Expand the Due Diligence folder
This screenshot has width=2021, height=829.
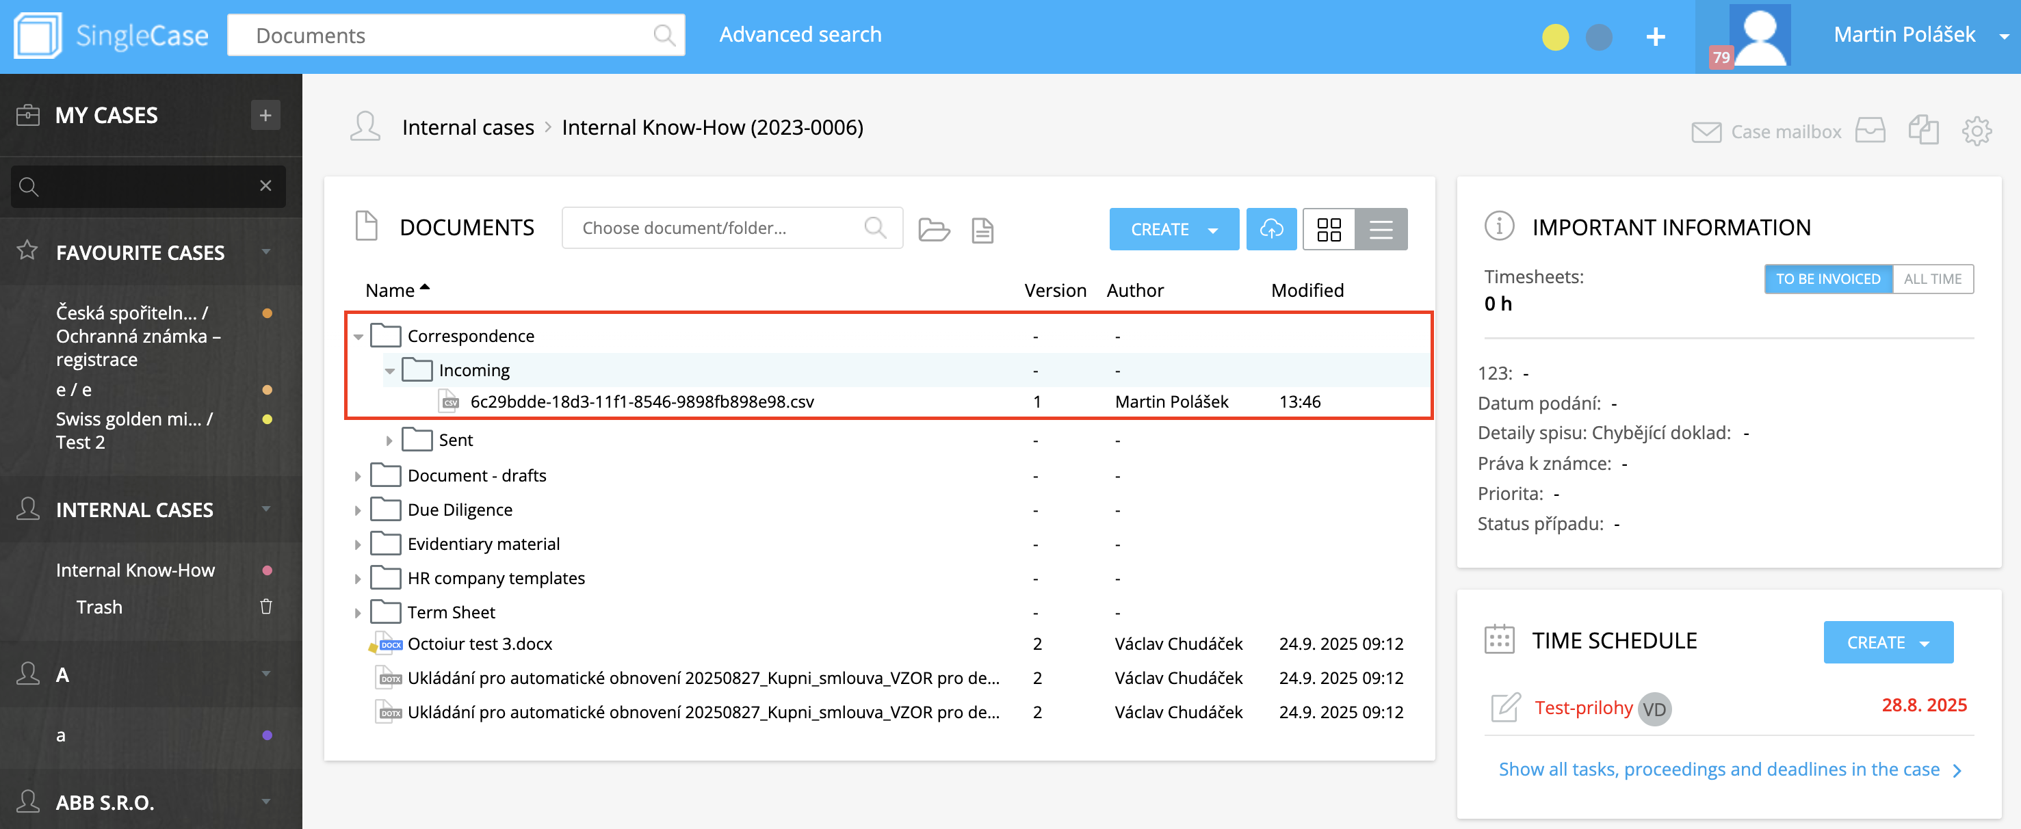coord(358,510)
